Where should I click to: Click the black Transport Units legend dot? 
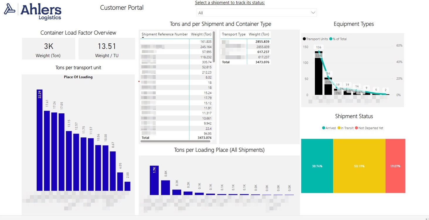pyautogui.click(x=304, y=39)
